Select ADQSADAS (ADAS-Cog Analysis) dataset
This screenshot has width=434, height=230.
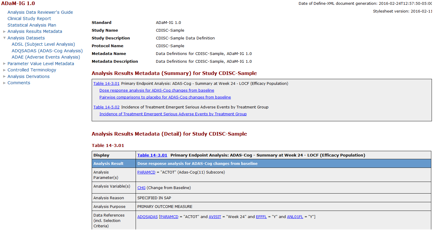click(47, 51)
